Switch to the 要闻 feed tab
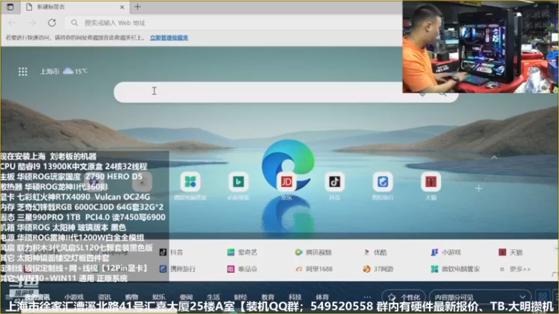 (186, 297)
